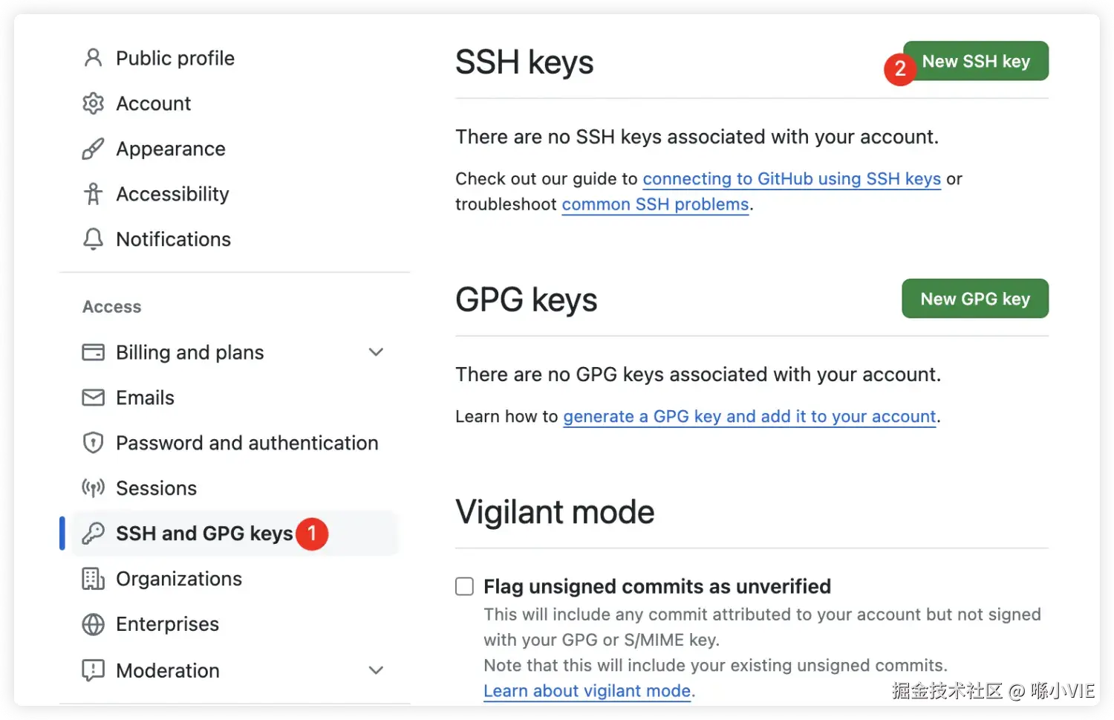The image size is (1114, 720).
Task: Open the common SSH problems link
Action: pos(655,204)
